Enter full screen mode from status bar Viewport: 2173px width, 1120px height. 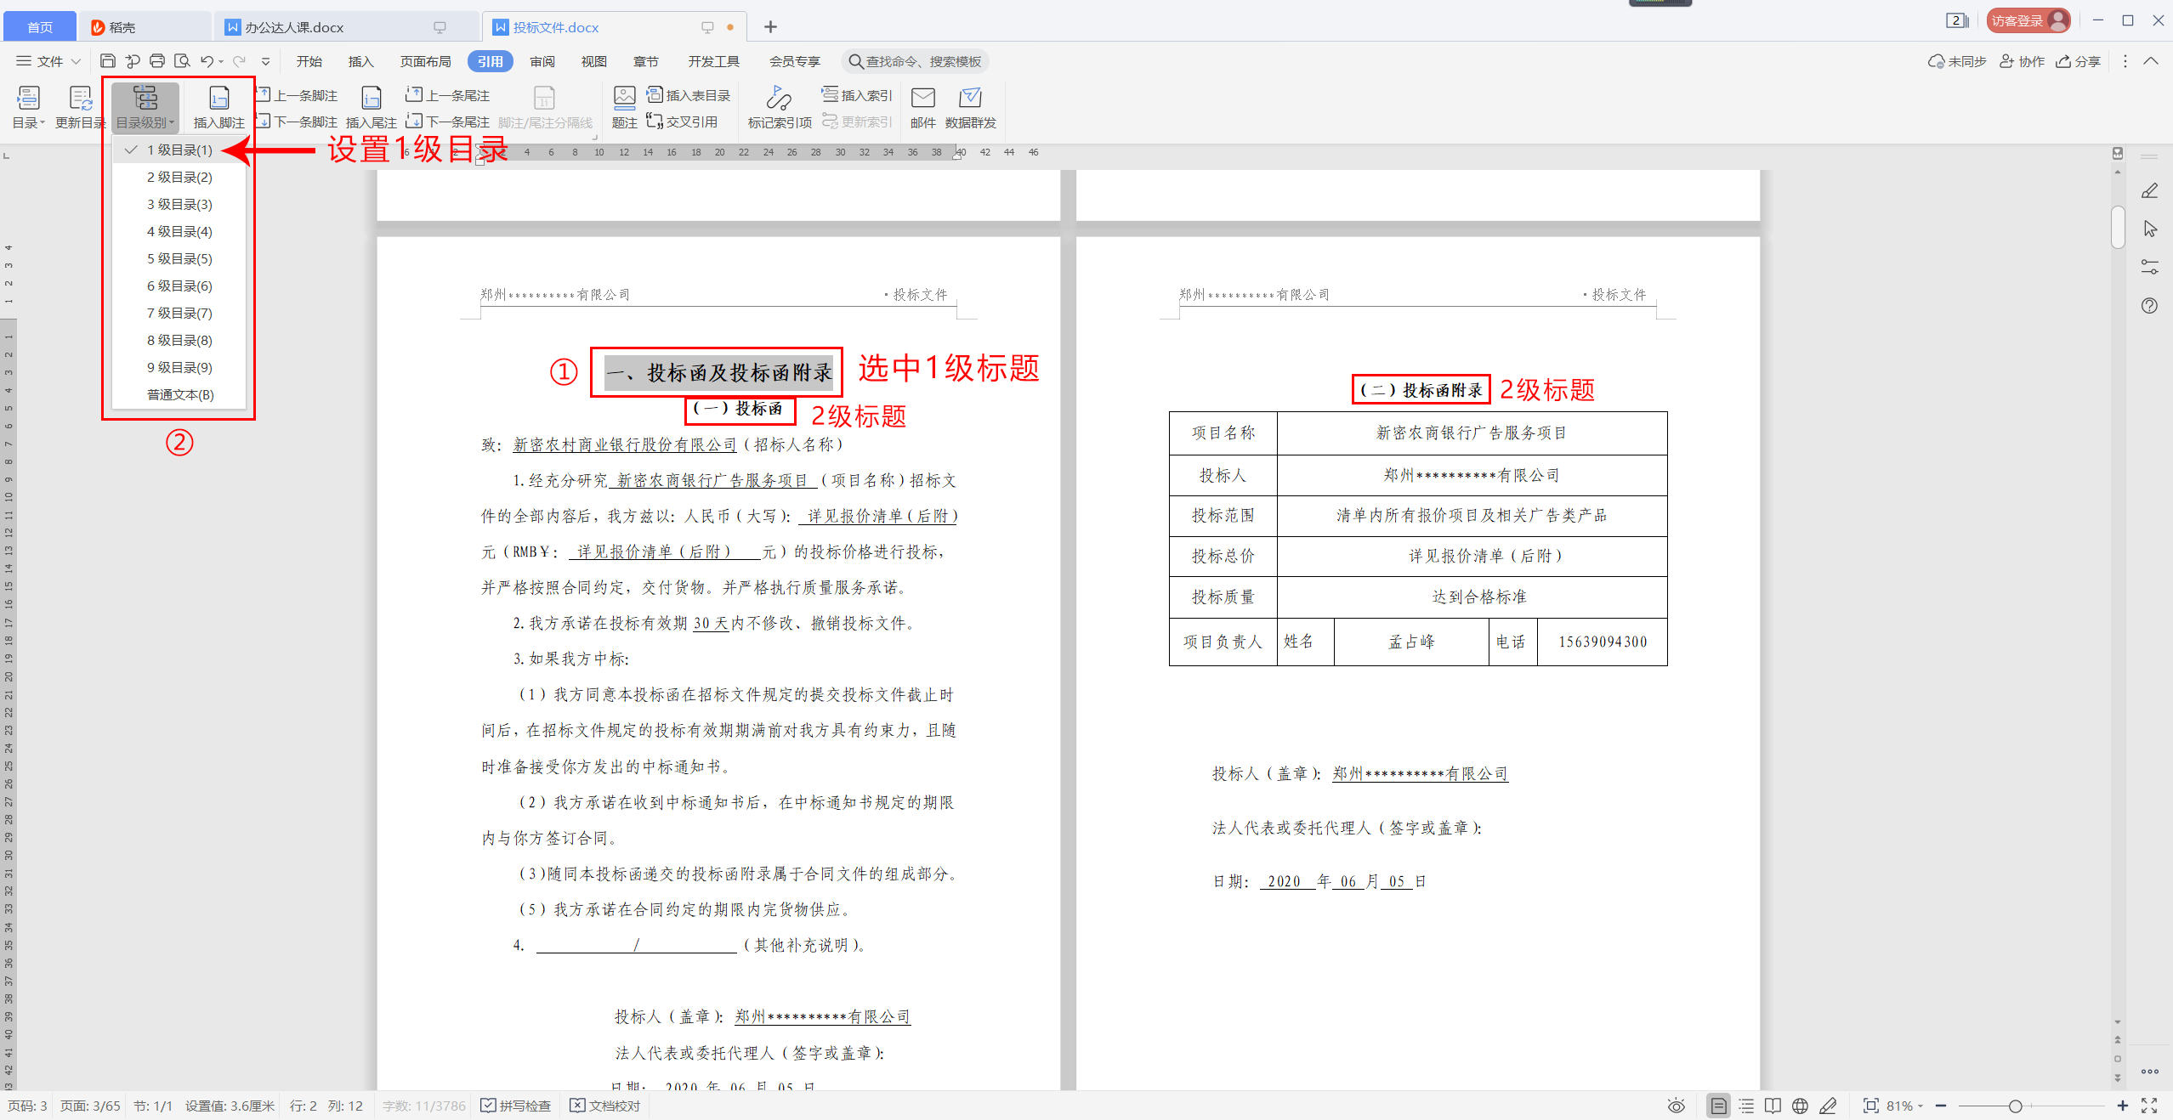coord(2149,1106)
